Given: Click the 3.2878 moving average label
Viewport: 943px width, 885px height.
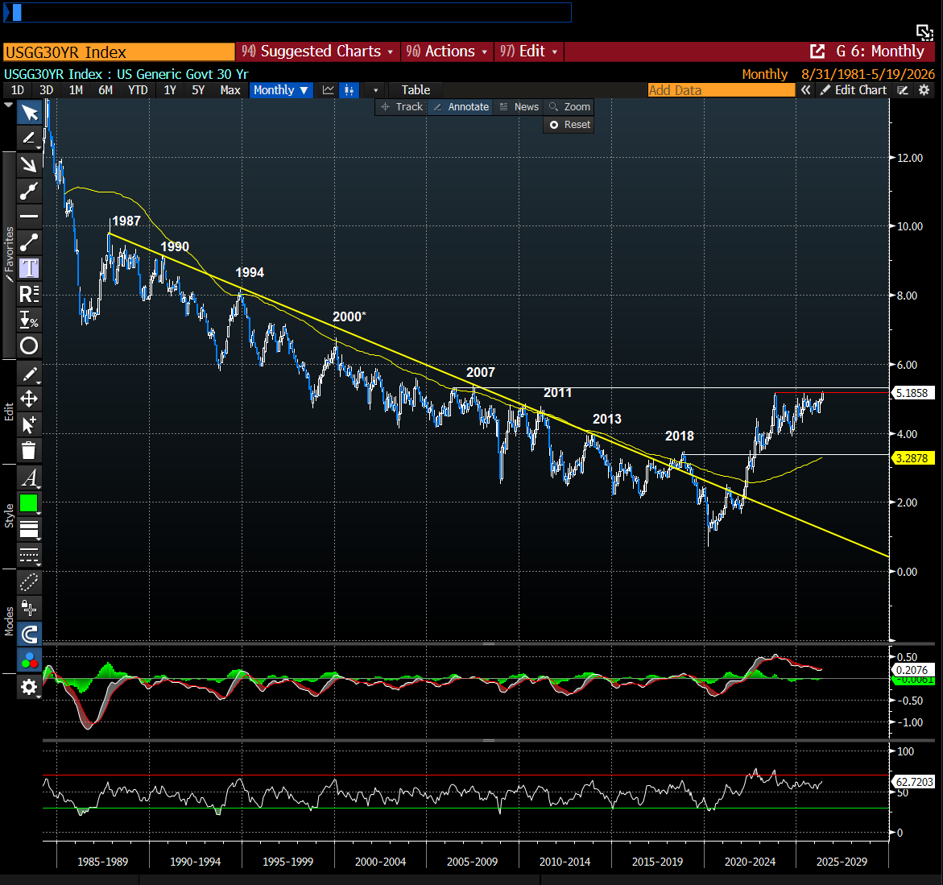Looking at the screenshot, I should pos(912,458).
